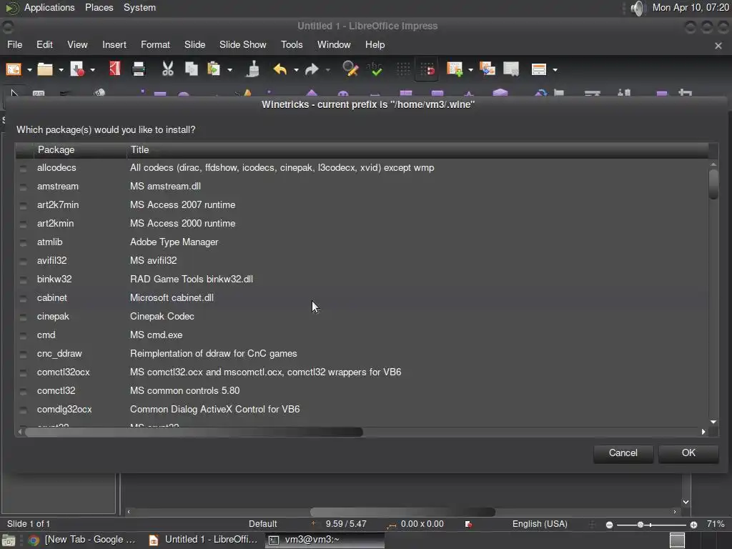The height and width of the screenshot is (549, 732).
Task: Click the New presentation icon in Impress
Action: pos(13,69)
